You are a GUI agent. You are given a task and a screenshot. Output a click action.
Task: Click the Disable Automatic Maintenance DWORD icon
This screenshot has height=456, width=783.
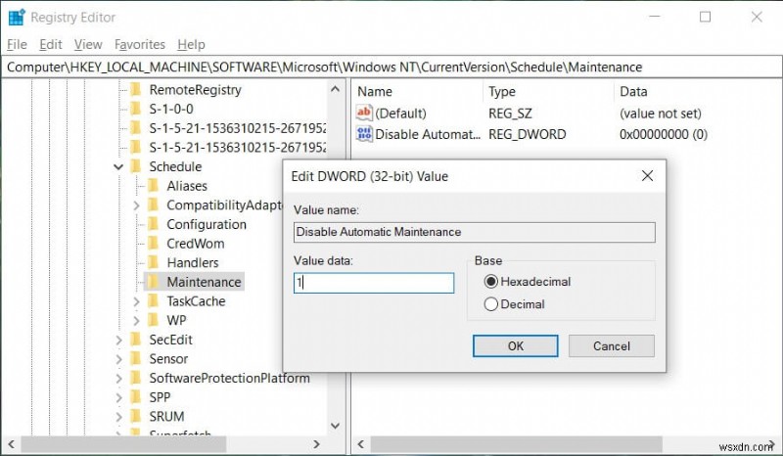tap(364, 134)
